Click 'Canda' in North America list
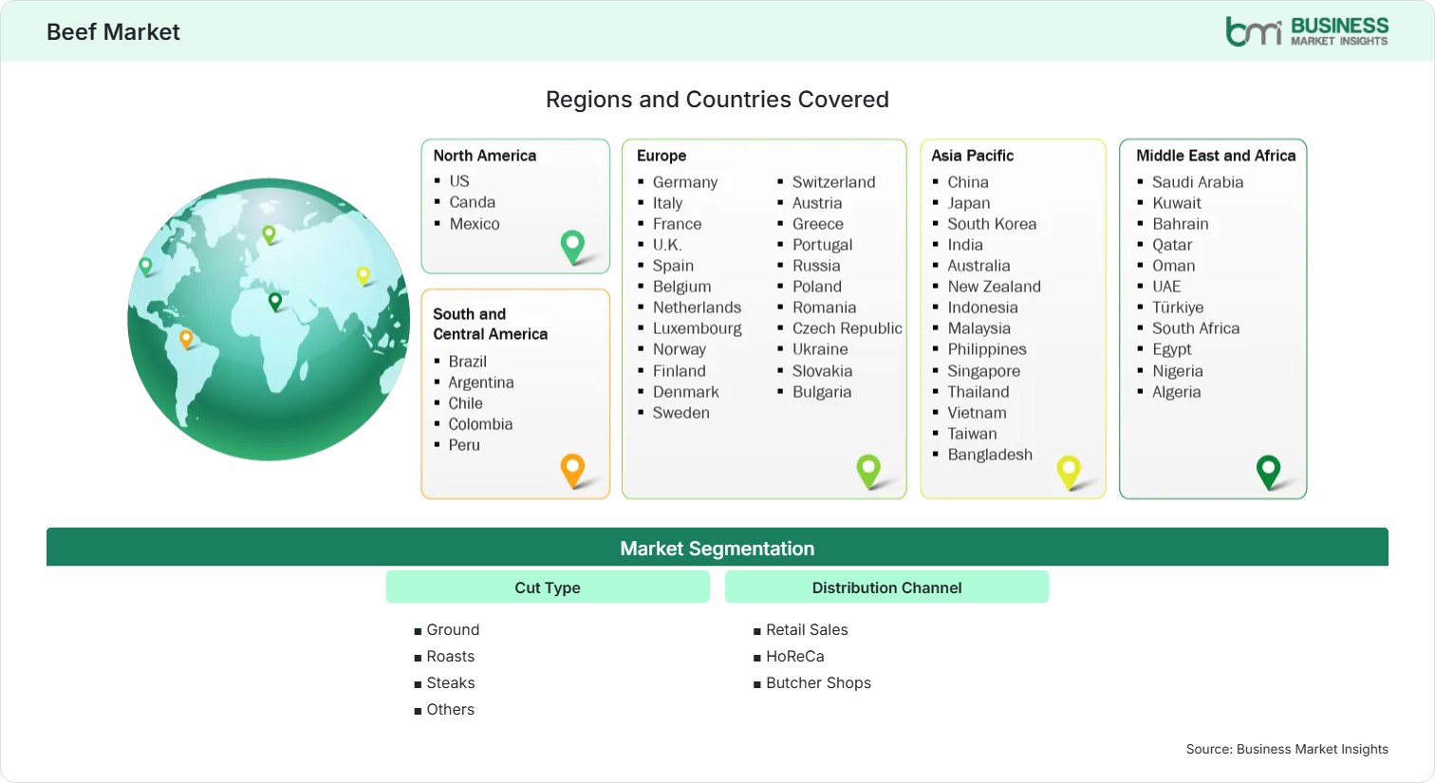 (473, 202)
